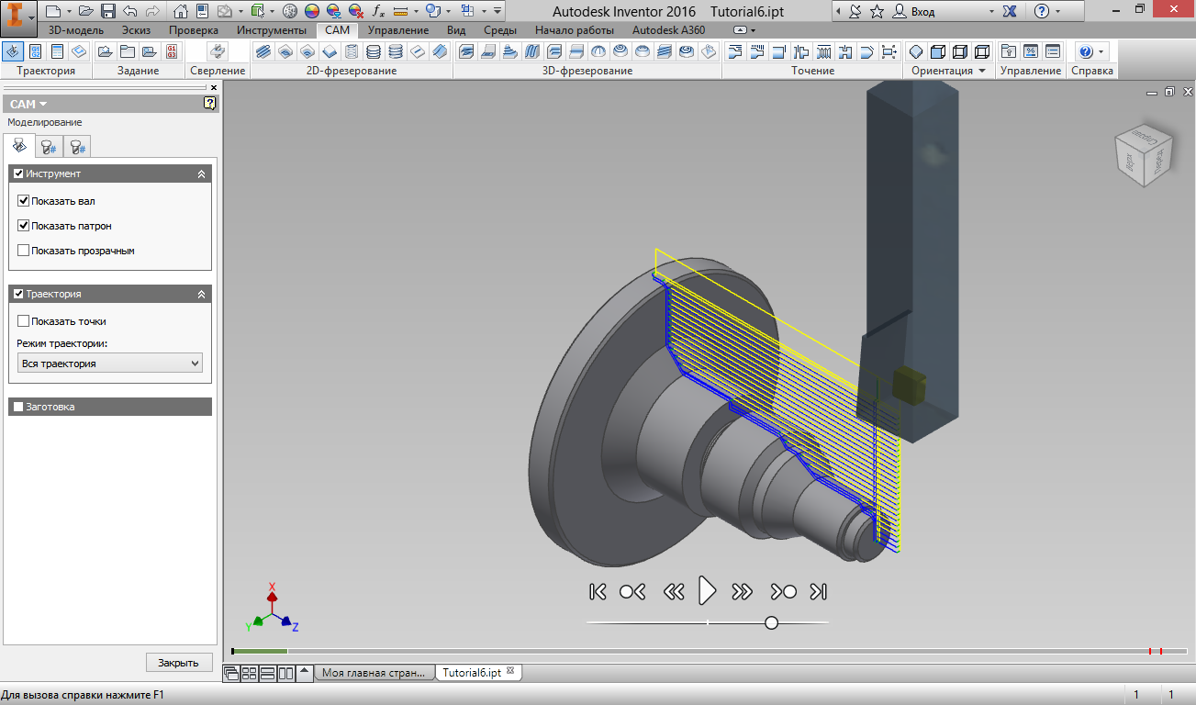The height and width of the screenshot is (705, 1196).
Task: Open the Autodesk A360 ribbon tab
Action: point(669,30)
